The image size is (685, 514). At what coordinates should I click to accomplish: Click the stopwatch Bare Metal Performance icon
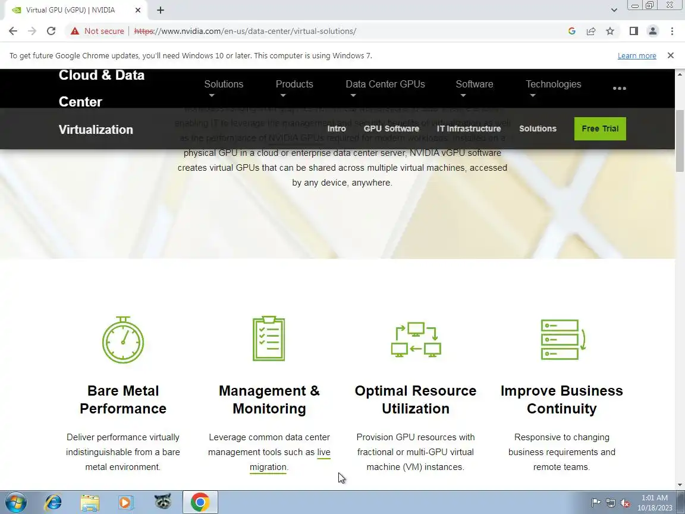[x=123, y=340]
